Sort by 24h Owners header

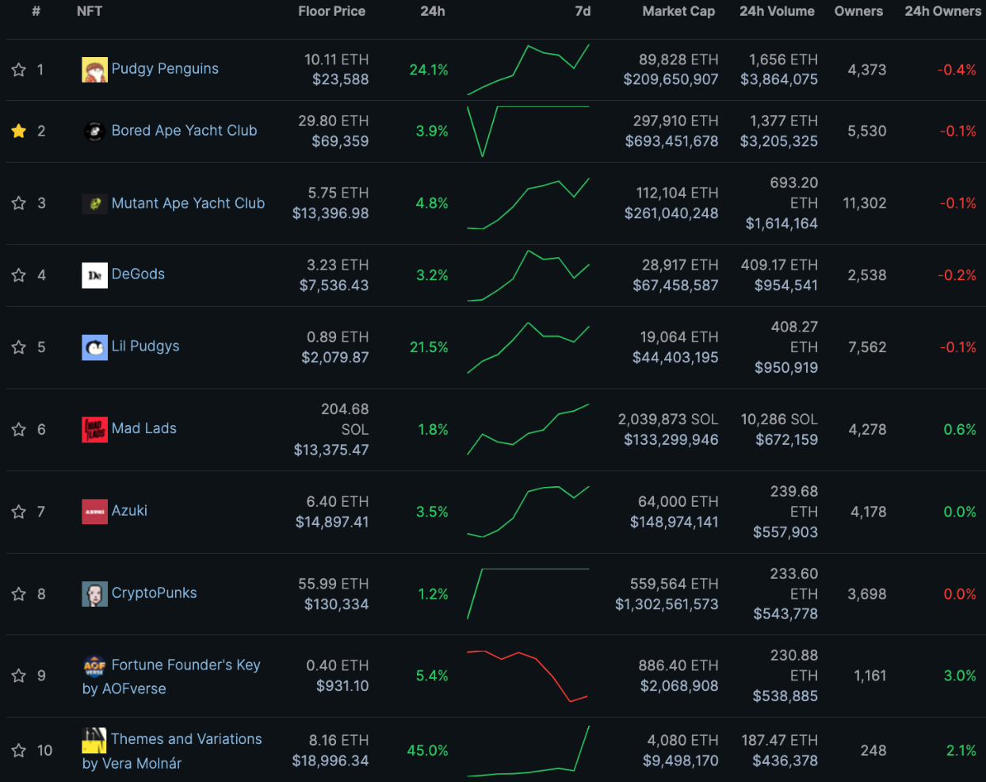click(943, 11)
